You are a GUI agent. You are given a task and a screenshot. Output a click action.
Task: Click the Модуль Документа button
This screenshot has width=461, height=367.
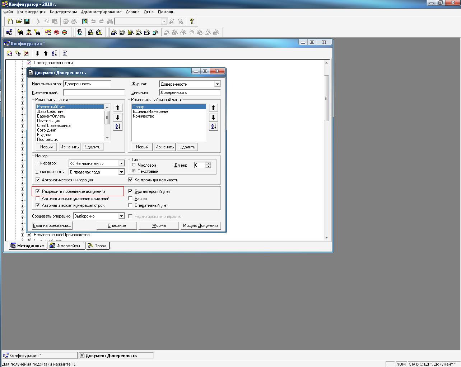201,225
